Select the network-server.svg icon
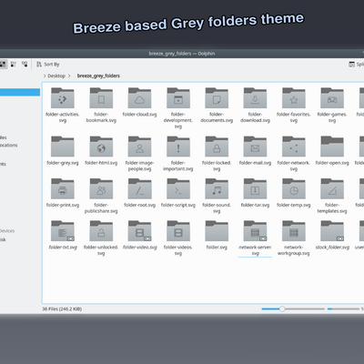The height and width of the screenshot is (364, 364). pyautogui.click(x=255, y=231)
